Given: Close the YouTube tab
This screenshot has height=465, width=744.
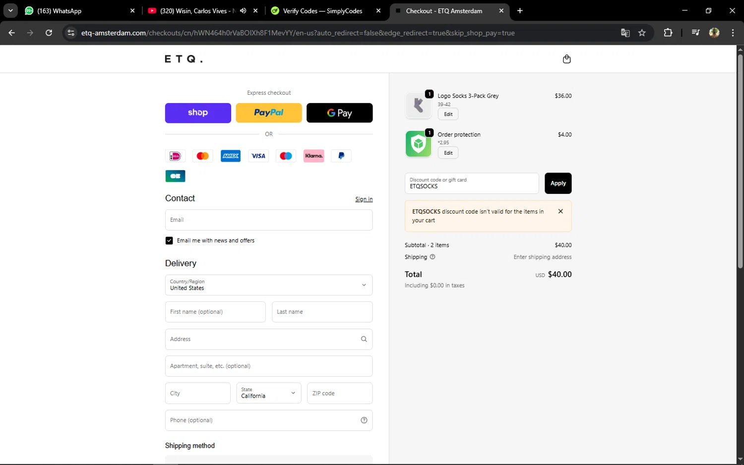Looking at the screenshot, I should pyautogui.click(x=255, y=10).
